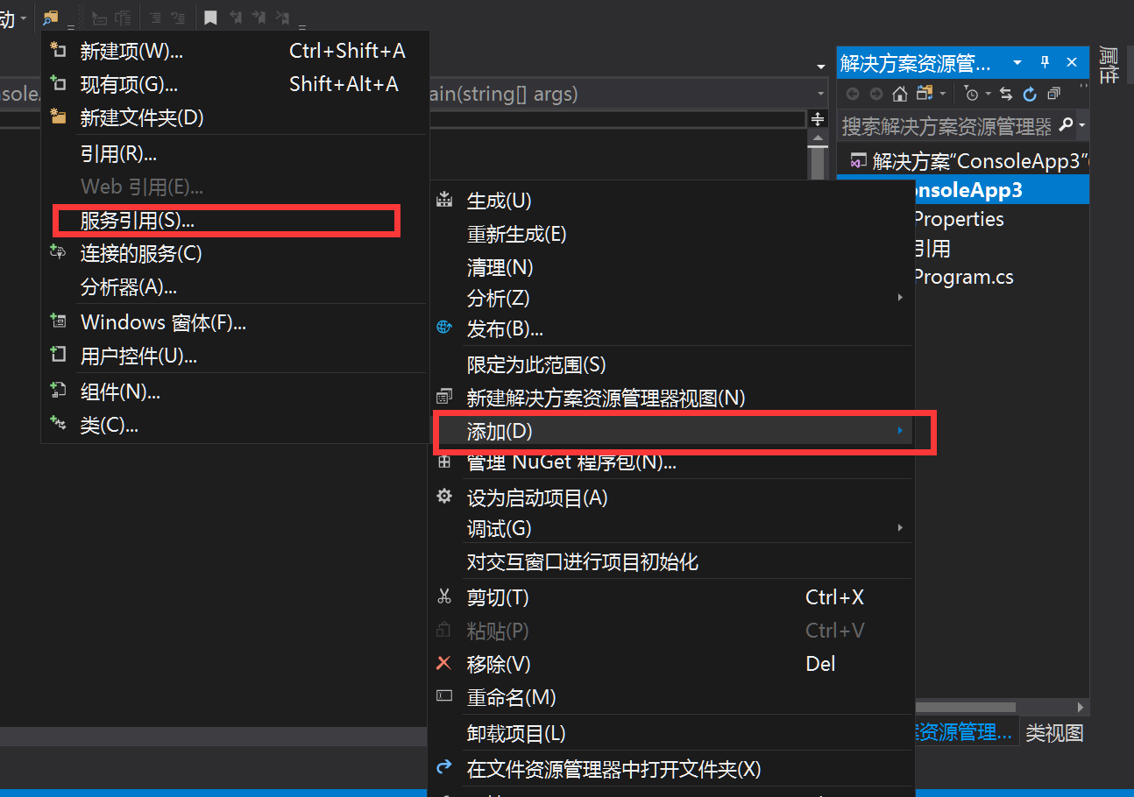Image resolution: width=1134 pixels, height=797 pixels.
Task: Expand the Add (添加(D)) submenu
Action: tap(671, 431)
